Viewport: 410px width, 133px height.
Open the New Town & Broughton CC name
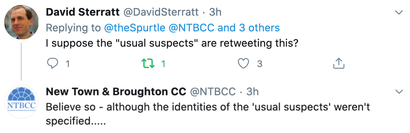[116, 91]
